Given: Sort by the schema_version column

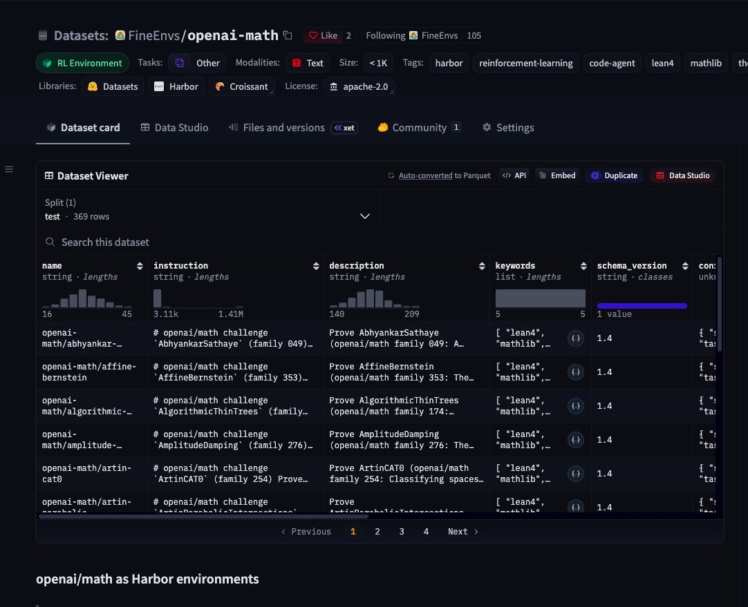Looking at the screenshot, I should pyautogui.click(x=685, y=266).
